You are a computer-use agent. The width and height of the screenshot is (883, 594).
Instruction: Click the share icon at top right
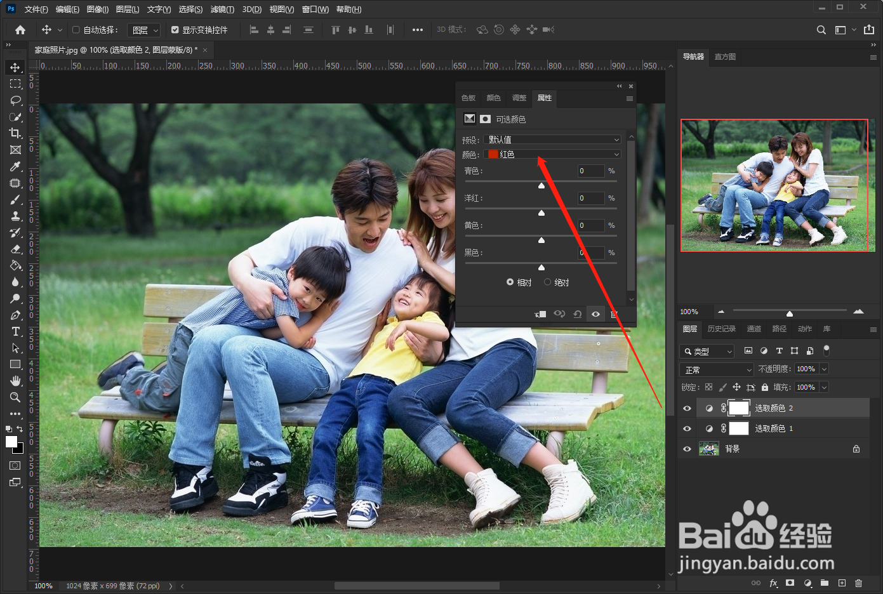[x=869, y=29]
